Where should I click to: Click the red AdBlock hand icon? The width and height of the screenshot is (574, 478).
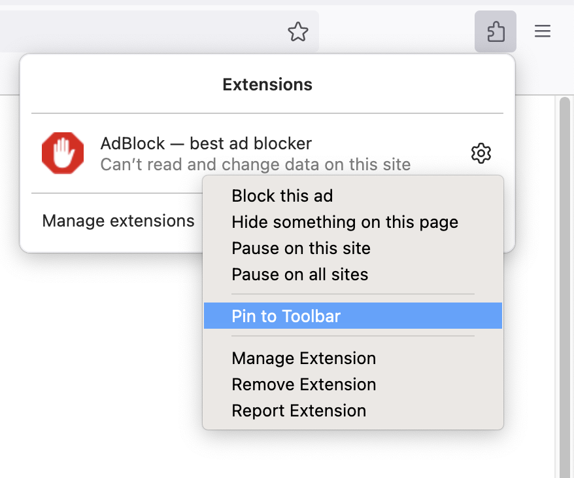(63, 153)
